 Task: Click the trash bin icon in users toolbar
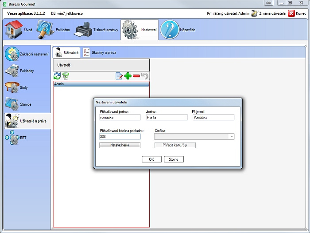(x=66, y=76)
